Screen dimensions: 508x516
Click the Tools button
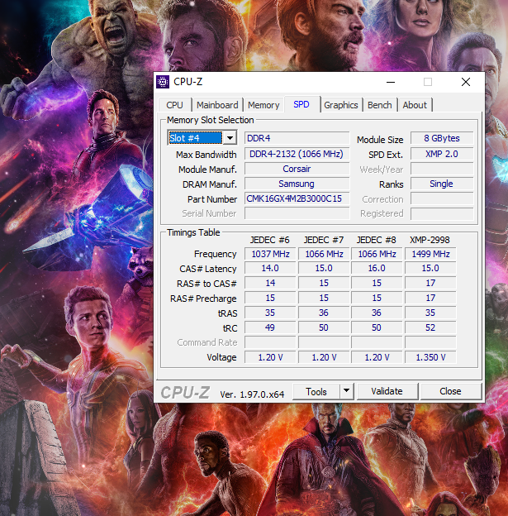click(x=316, y=391)
